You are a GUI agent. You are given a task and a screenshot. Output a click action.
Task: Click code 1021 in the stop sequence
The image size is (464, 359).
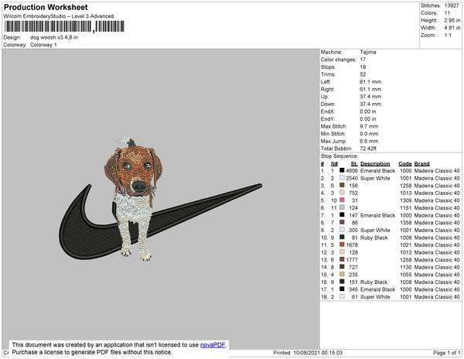click(x=406, y=244)
